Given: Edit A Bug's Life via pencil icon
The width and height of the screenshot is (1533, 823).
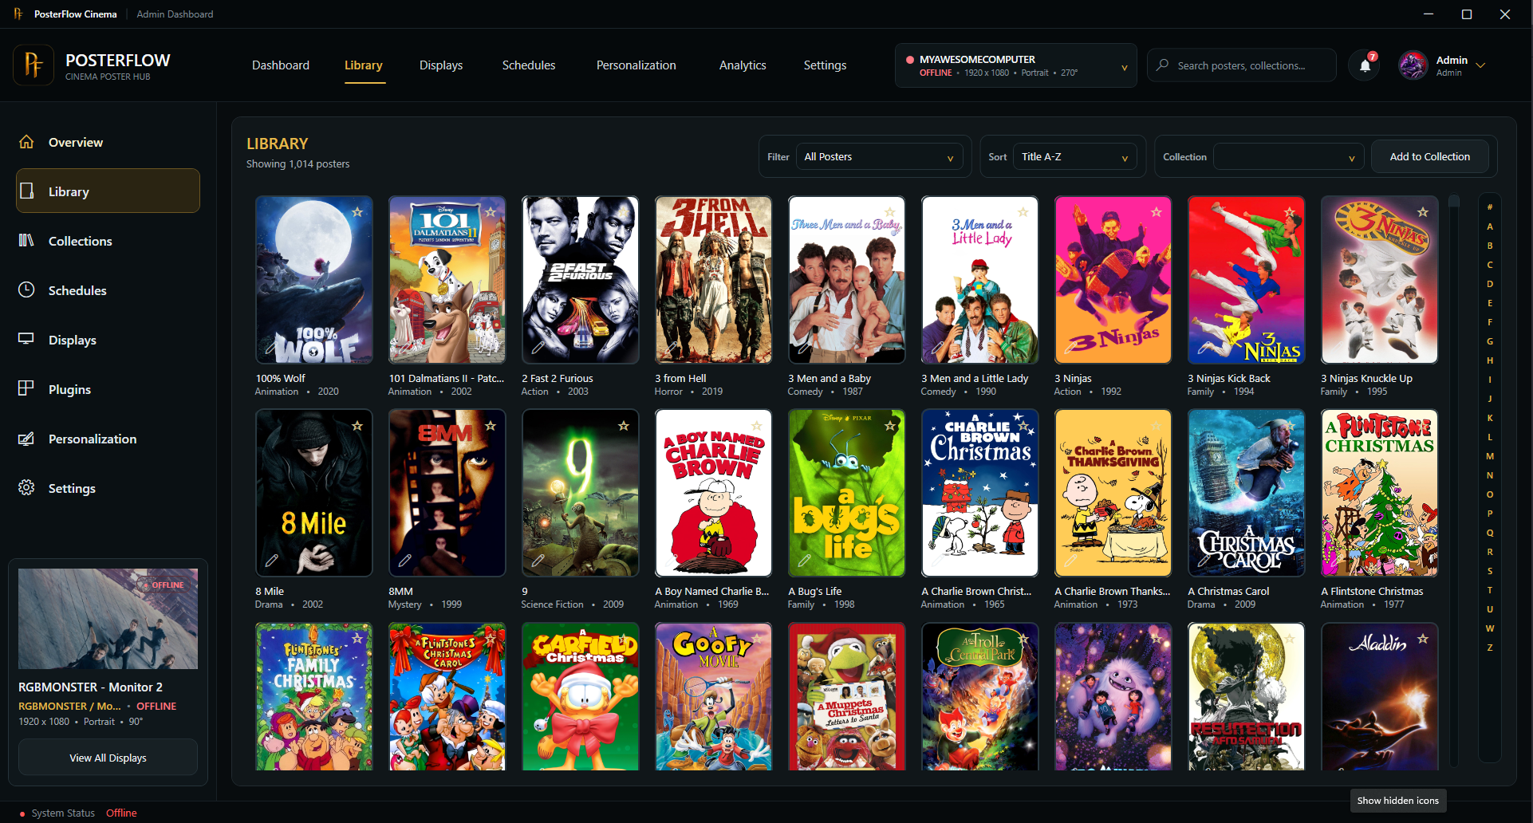Looking at the screenshot, I should pos(804,561).
